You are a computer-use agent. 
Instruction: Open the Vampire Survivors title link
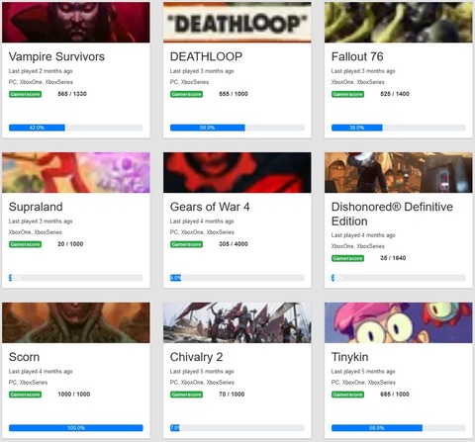tap(56, 56)
